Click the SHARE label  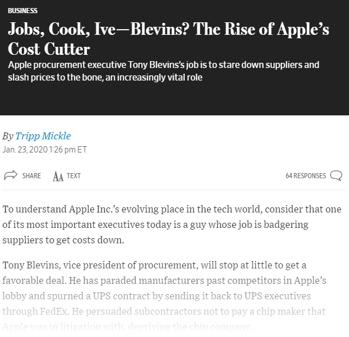(x=31, y=175)
